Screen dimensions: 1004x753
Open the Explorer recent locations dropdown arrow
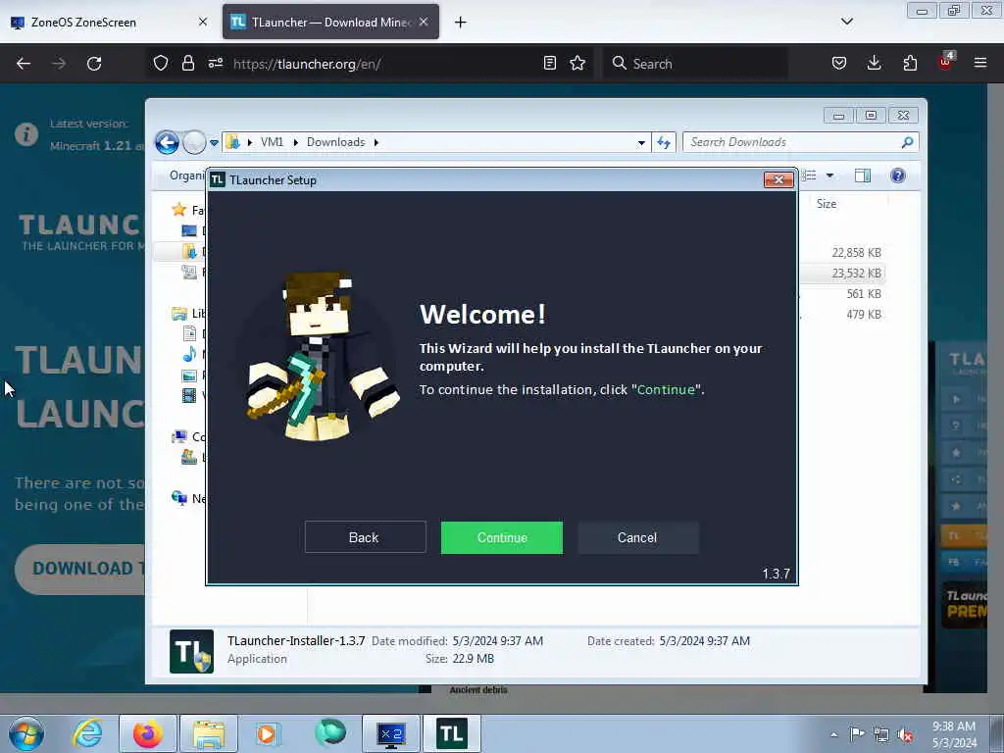pos(214,143)
